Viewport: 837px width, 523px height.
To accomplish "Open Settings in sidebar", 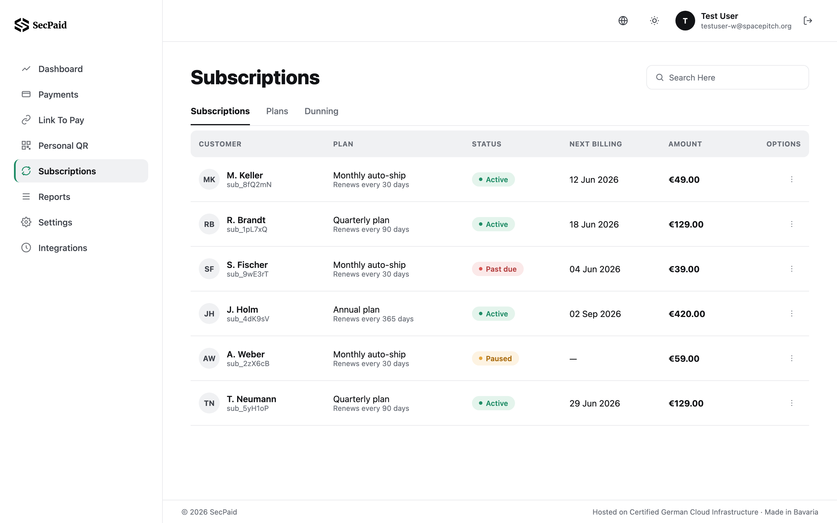I will [81, 222].
